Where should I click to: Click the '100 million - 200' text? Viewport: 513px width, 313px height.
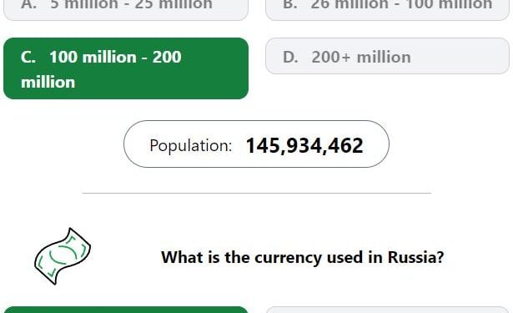(115, 57)
